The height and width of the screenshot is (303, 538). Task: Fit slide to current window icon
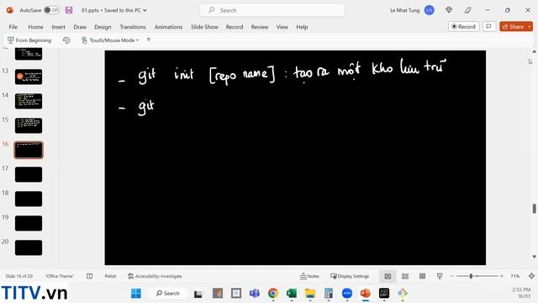click(x=531, y=276)
